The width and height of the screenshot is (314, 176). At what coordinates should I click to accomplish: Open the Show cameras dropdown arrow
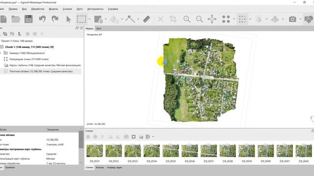[300, 19]
